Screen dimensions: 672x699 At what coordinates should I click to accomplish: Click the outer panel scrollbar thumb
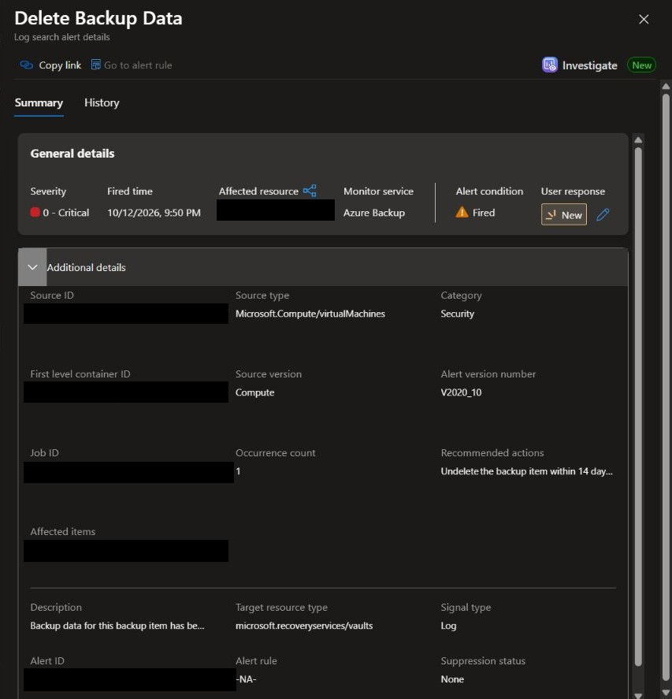coord(666,387)
